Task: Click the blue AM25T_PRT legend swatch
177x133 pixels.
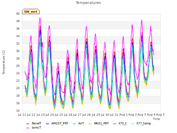Action: pos(48,124)
